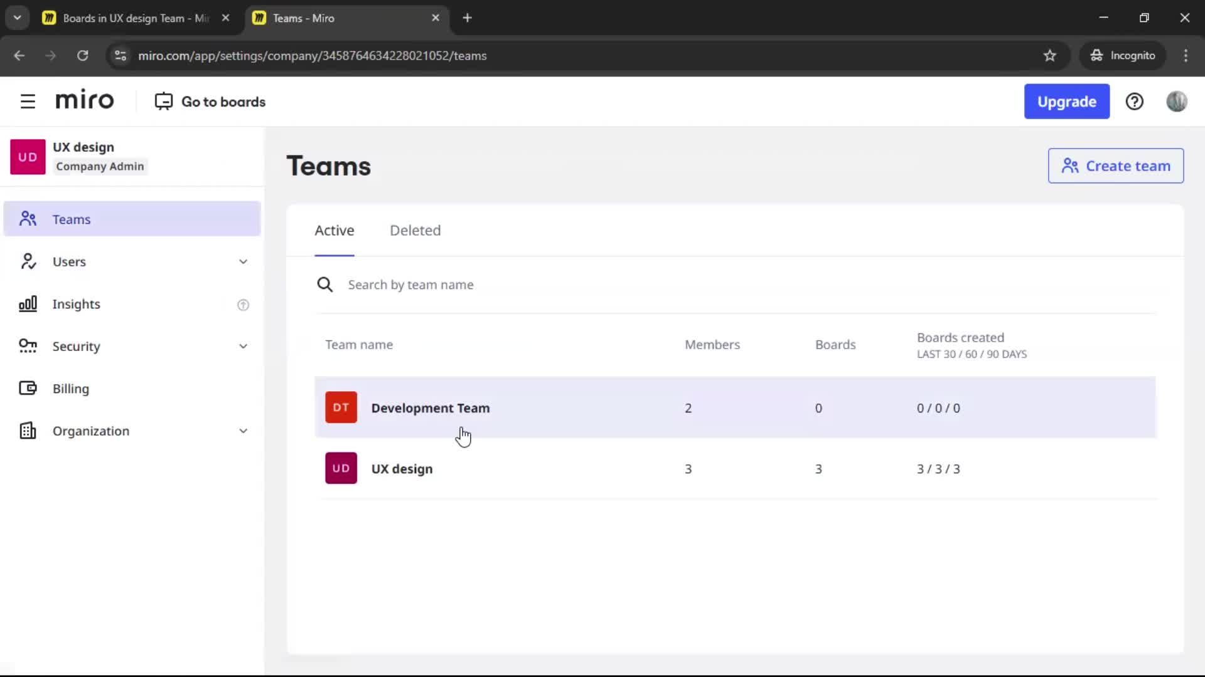Click the Organization building icon
Viewport: 1205px width, 677px height.
[x=28, y=431]
